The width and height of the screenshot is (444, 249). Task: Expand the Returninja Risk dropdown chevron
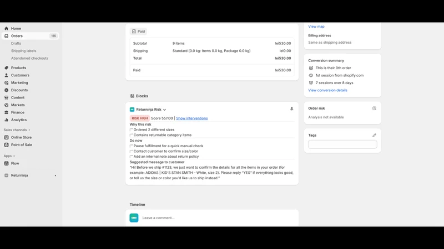pos(164,110)
